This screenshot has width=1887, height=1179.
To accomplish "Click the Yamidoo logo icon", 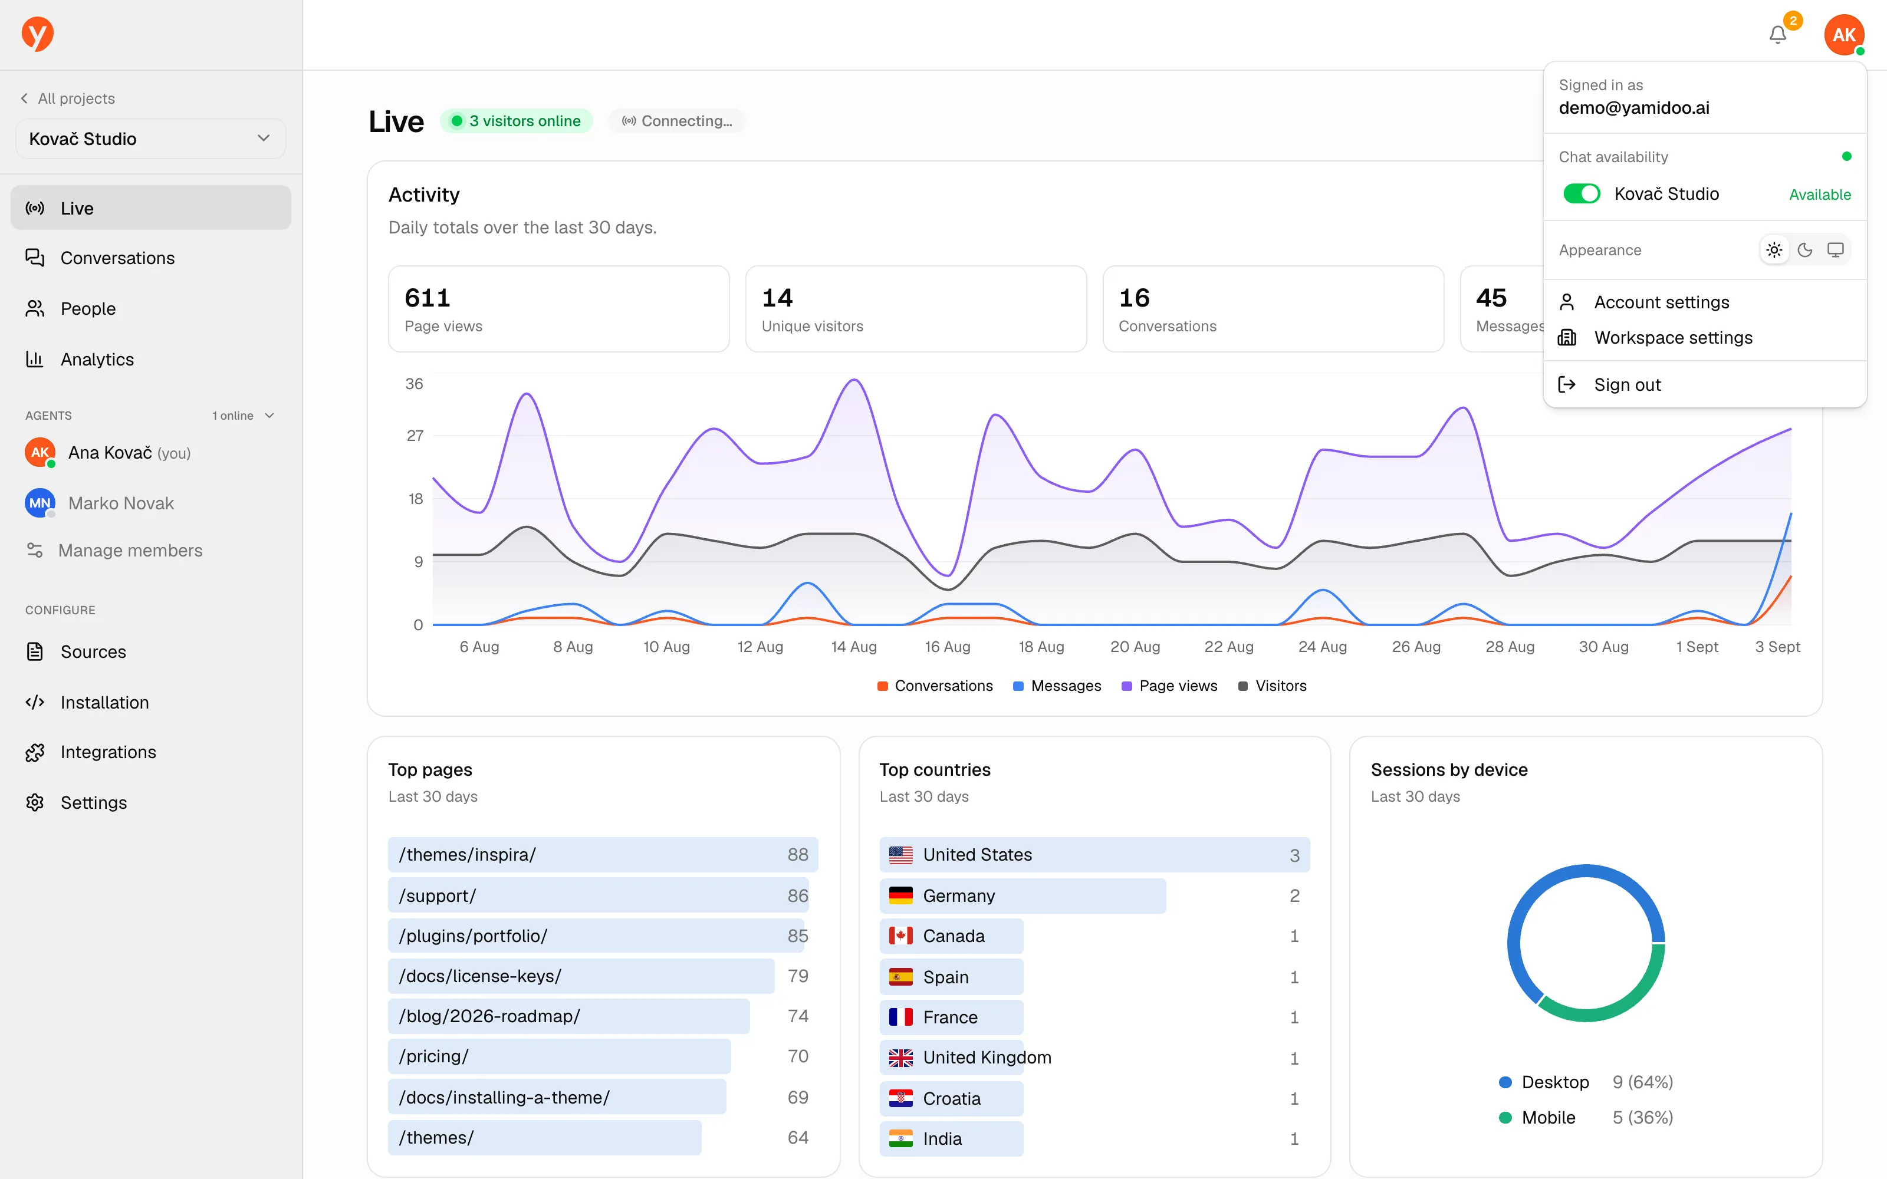I will pos(37,34).
